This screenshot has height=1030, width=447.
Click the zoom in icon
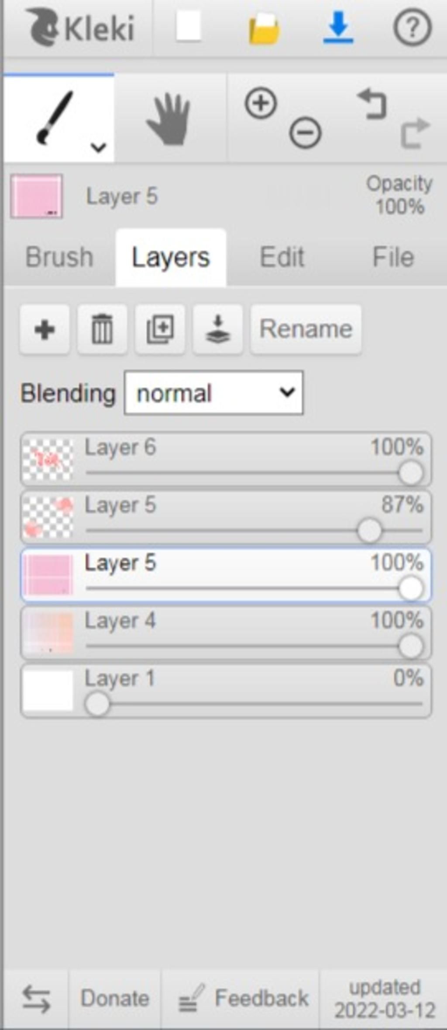tap(261, 104)
